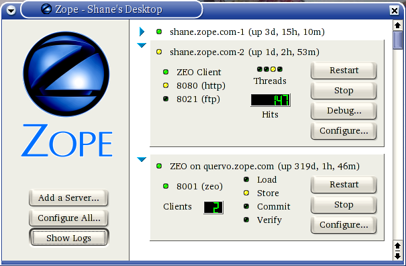Image resolution: width=406 pixels, height=266 pixels.
Task: Click the 8021 (ftp) dark indicator
Action: click(x=166, y=99)
